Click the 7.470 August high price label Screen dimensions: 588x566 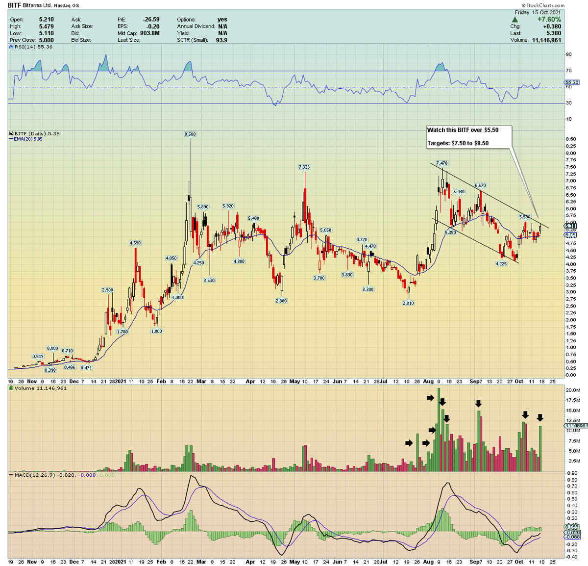click(442, 163)
